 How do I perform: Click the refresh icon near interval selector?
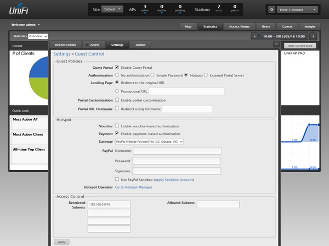pyautogui.click(x=272, y=10)
